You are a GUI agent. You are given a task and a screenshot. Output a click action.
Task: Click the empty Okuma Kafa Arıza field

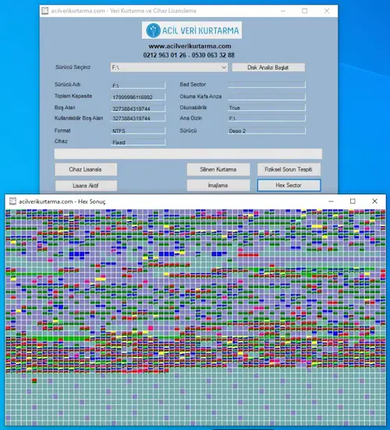tap(267, 97)
